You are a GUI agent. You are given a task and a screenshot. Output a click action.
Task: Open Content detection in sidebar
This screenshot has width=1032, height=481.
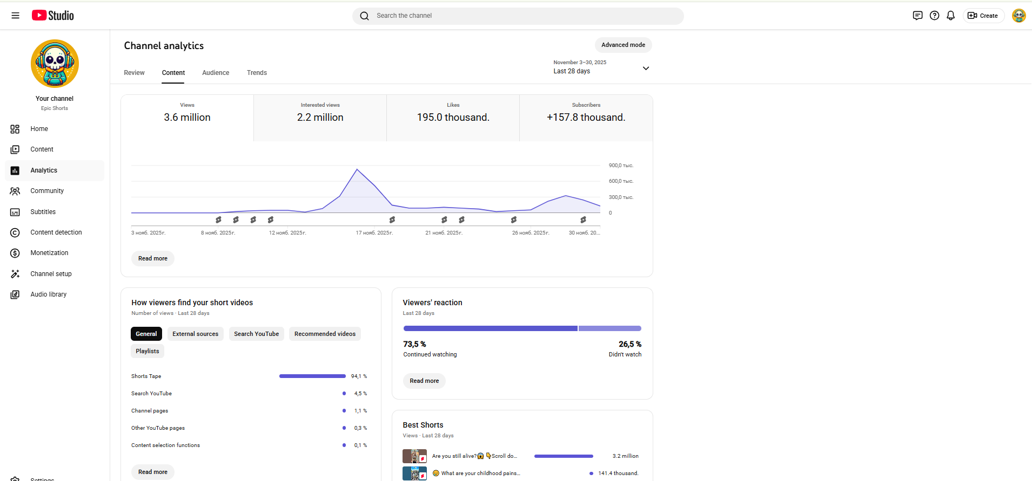pyautogui.click(x=56, y=232)
